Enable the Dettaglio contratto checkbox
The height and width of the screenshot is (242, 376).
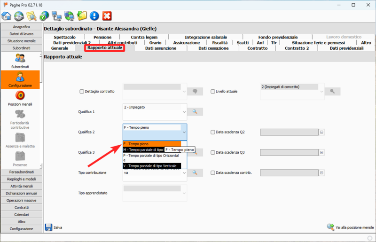[82, 91]
